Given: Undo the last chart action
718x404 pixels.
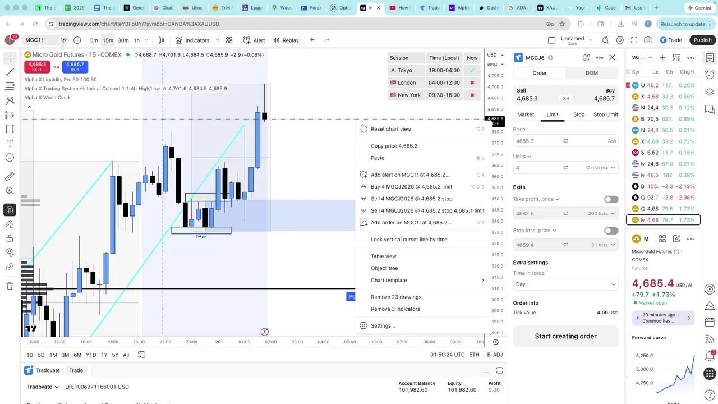Looking at the screenshot, I should coord(313,40).
